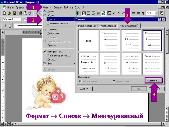This screenshot has height=127, width=169.
Task: Select the 'нет' list format thumbnail
Action: pyautogui.click(x=89, y=40)
